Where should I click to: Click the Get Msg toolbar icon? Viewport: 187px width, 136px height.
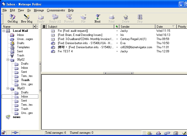[x=13, y=18]
